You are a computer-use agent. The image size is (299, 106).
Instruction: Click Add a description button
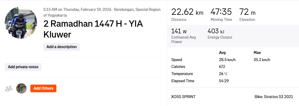click(x=61, y=47)
